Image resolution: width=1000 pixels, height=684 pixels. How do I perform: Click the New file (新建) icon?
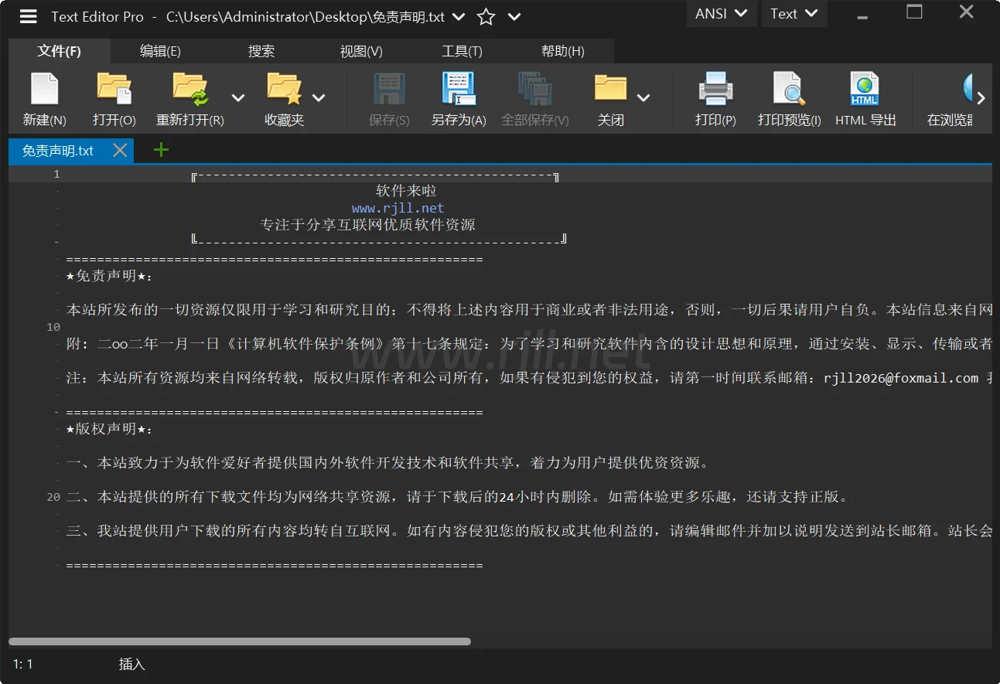point(44,89)
